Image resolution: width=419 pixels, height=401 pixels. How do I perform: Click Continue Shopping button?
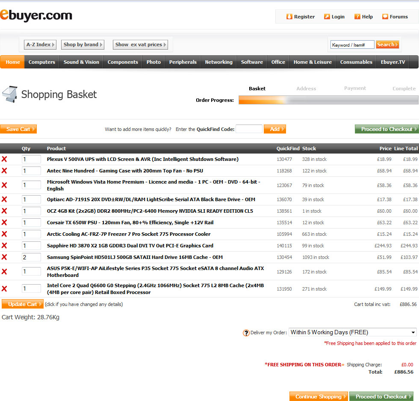[x=319, y=396]
